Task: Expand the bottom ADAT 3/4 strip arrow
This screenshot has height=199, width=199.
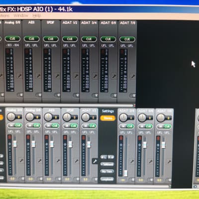Action: point(132,180)
